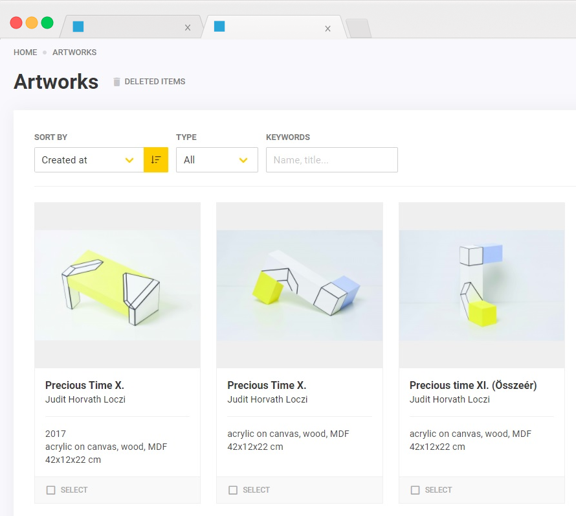This screenshot has width=576, height=516.
Task: Open the Type All dropdown
Action: pyautogui.click(x=217, y=159)
